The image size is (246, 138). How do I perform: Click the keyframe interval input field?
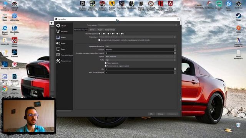139,53
